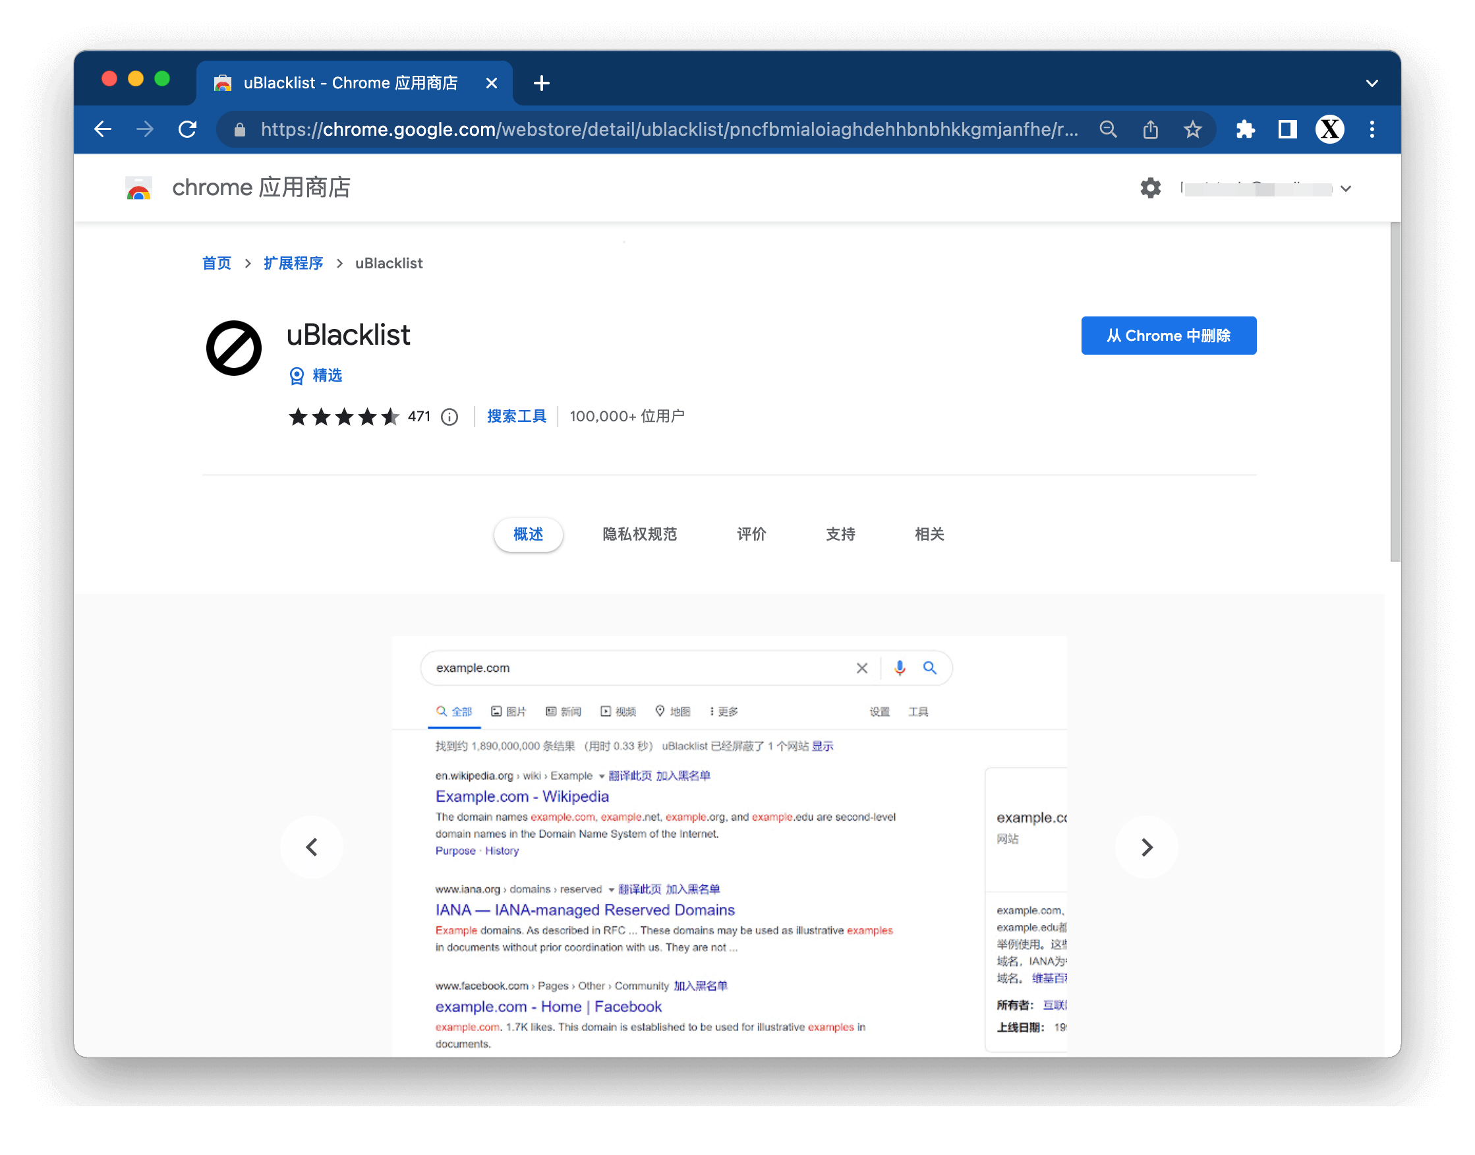Show next screenshot in carousel

pyautogui.click(x=1147, y=846)
